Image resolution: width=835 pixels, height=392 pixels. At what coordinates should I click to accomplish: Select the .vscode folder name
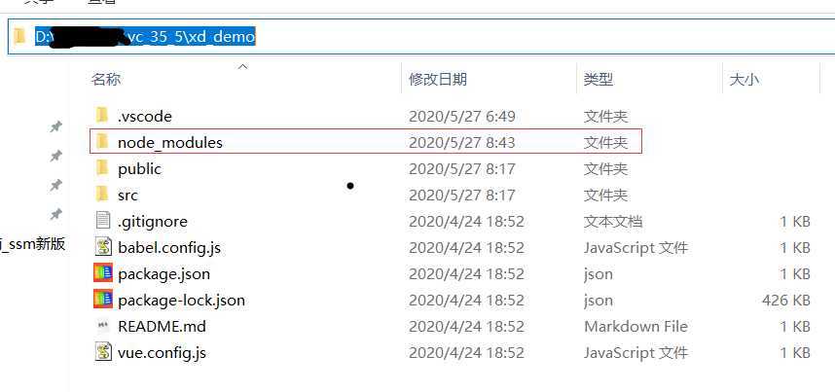[145, 116]
